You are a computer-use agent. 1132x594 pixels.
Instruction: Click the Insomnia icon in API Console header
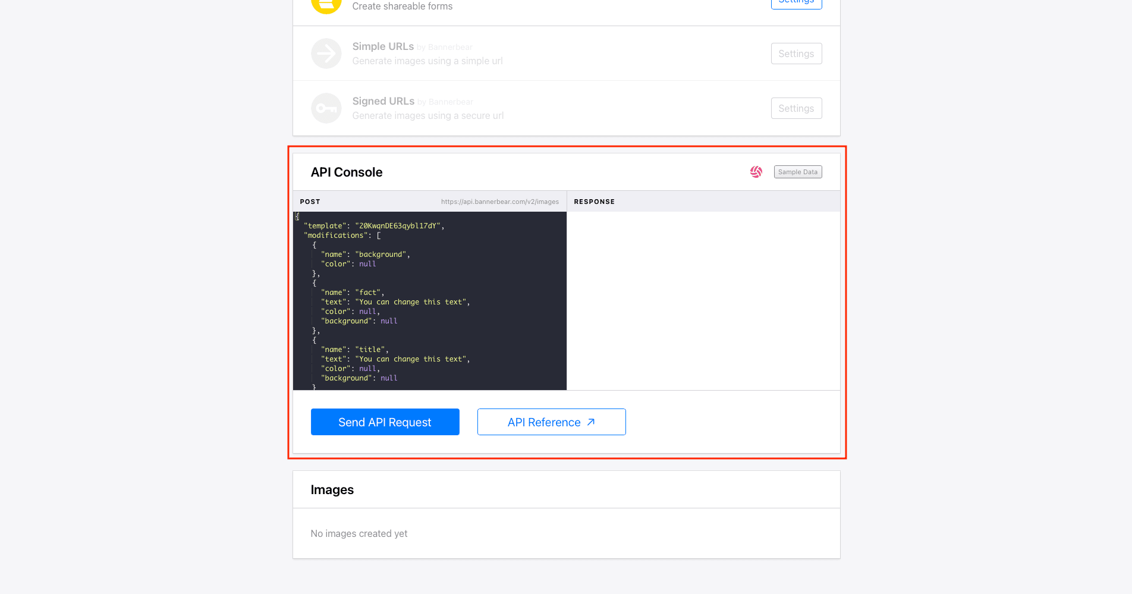tap(756, 172)
